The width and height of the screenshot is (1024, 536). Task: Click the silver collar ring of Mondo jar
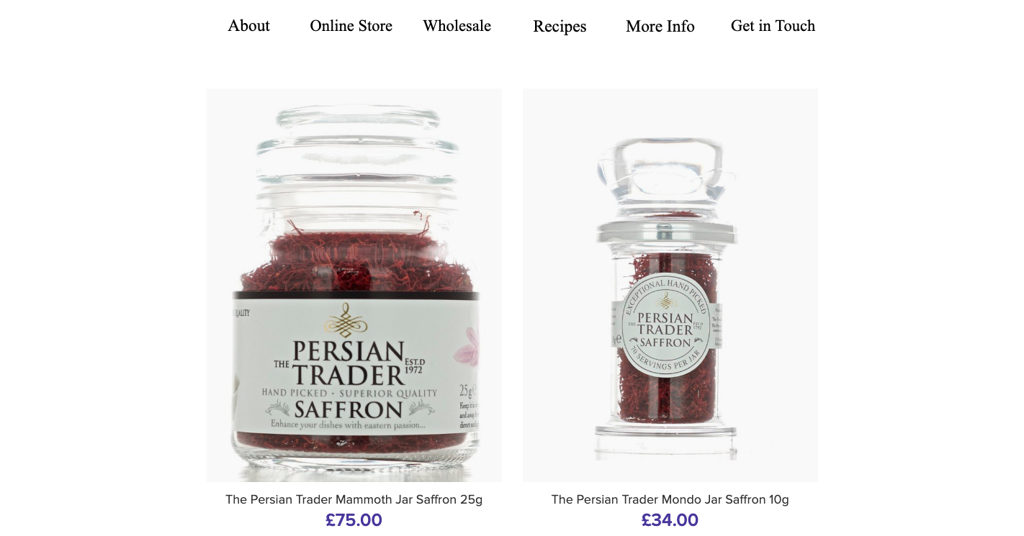click(x=666, y=232)
